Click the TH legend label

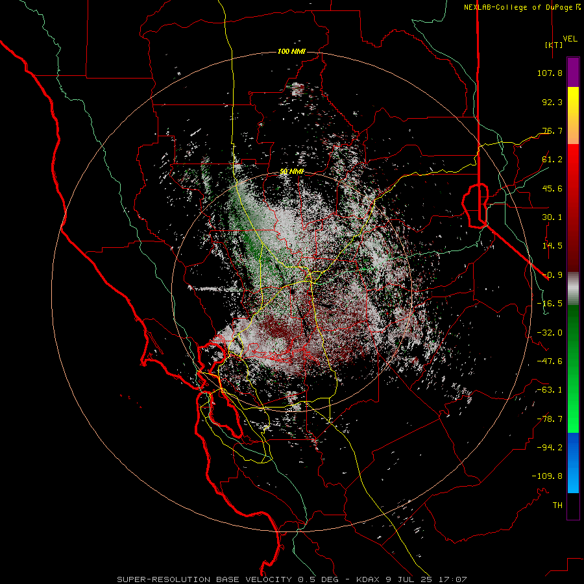click(x=557, y=505)
